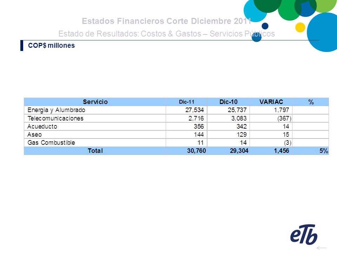The image size is (337, 253).
Task: Select the 'Acueducto' row label
Action: click(x=42, y=126)
